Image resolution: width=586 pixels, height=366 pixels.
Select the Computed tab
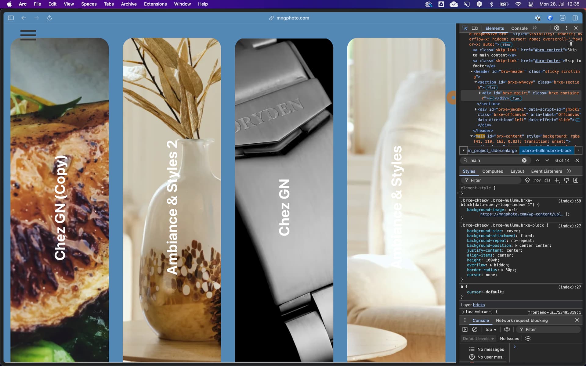tap(493, 171)
